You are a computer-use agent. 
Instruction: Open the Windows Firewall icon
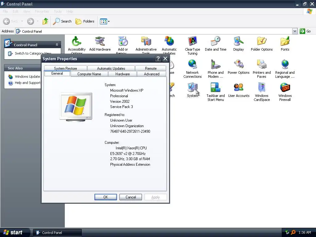point(285,92)
